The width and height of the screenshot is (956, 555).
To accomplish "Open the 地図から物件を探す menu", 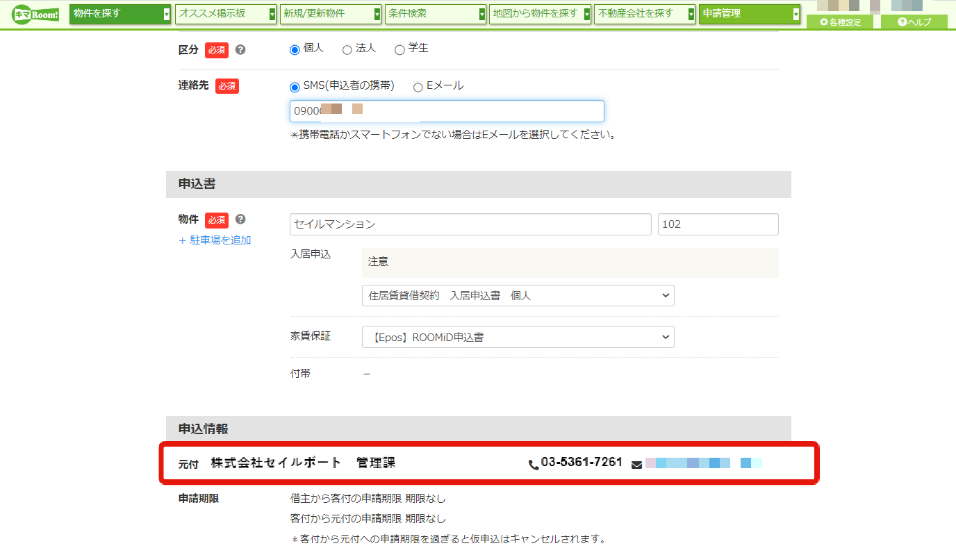I will 540,14.
